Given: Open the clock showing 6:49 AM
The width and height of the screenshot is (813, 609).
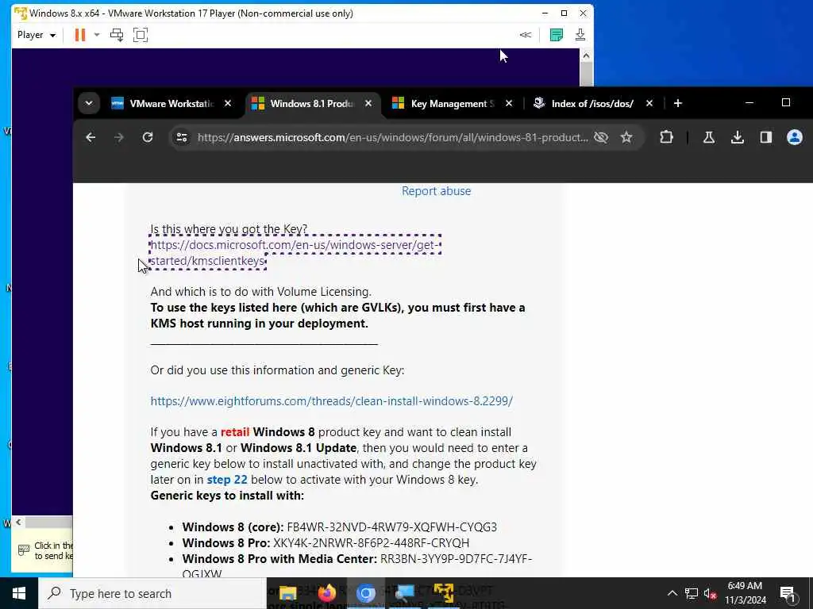Looking at the screenshot, I should tap(745, 593).
